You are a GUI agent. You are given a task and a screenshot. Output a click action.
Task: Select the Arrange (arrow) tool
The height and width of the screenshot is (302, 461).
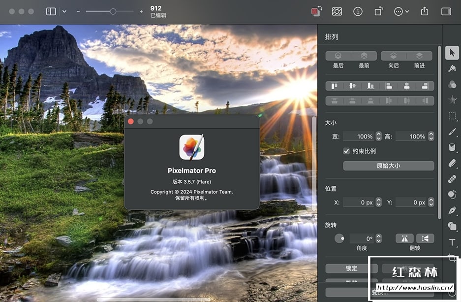tap(452, 53)
